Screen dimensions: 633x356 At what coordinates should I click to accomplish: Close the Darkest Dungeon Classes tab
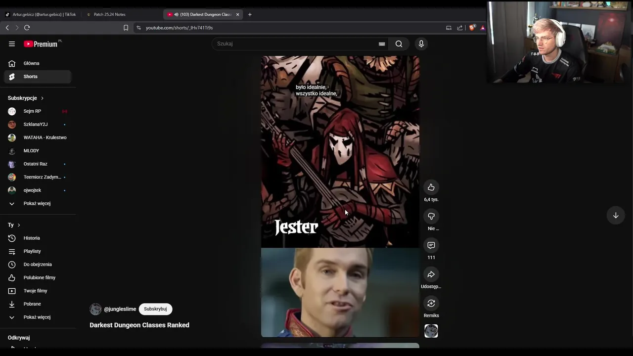pos(237,14)
